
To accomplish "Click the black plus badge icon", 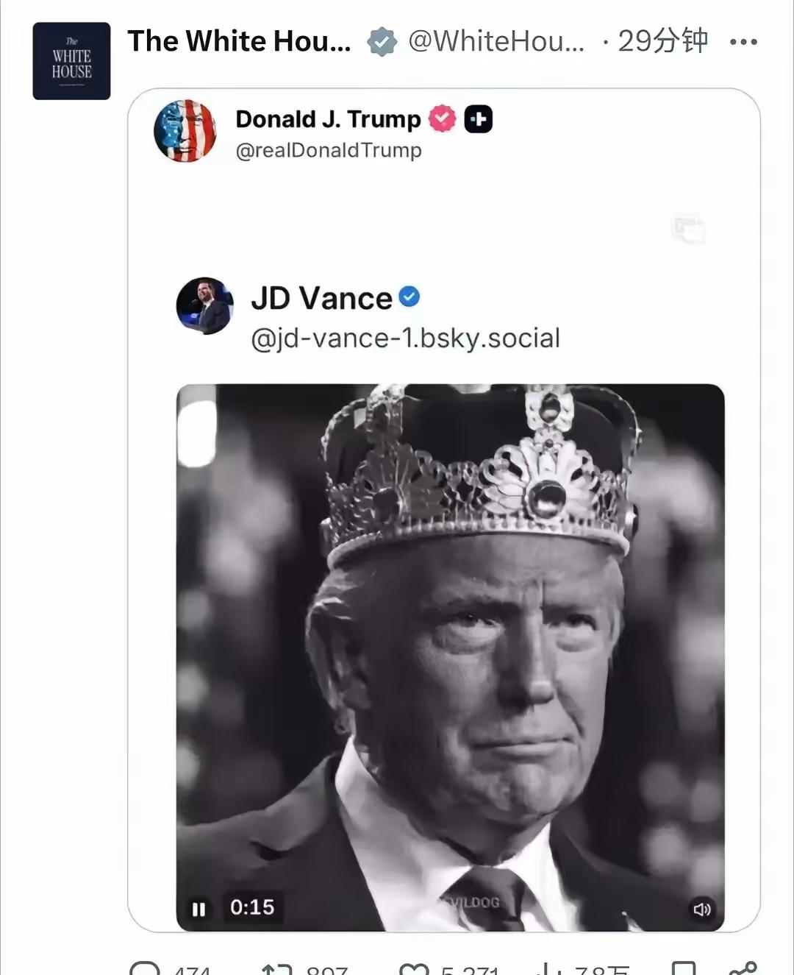I will (x=478, y=118).
